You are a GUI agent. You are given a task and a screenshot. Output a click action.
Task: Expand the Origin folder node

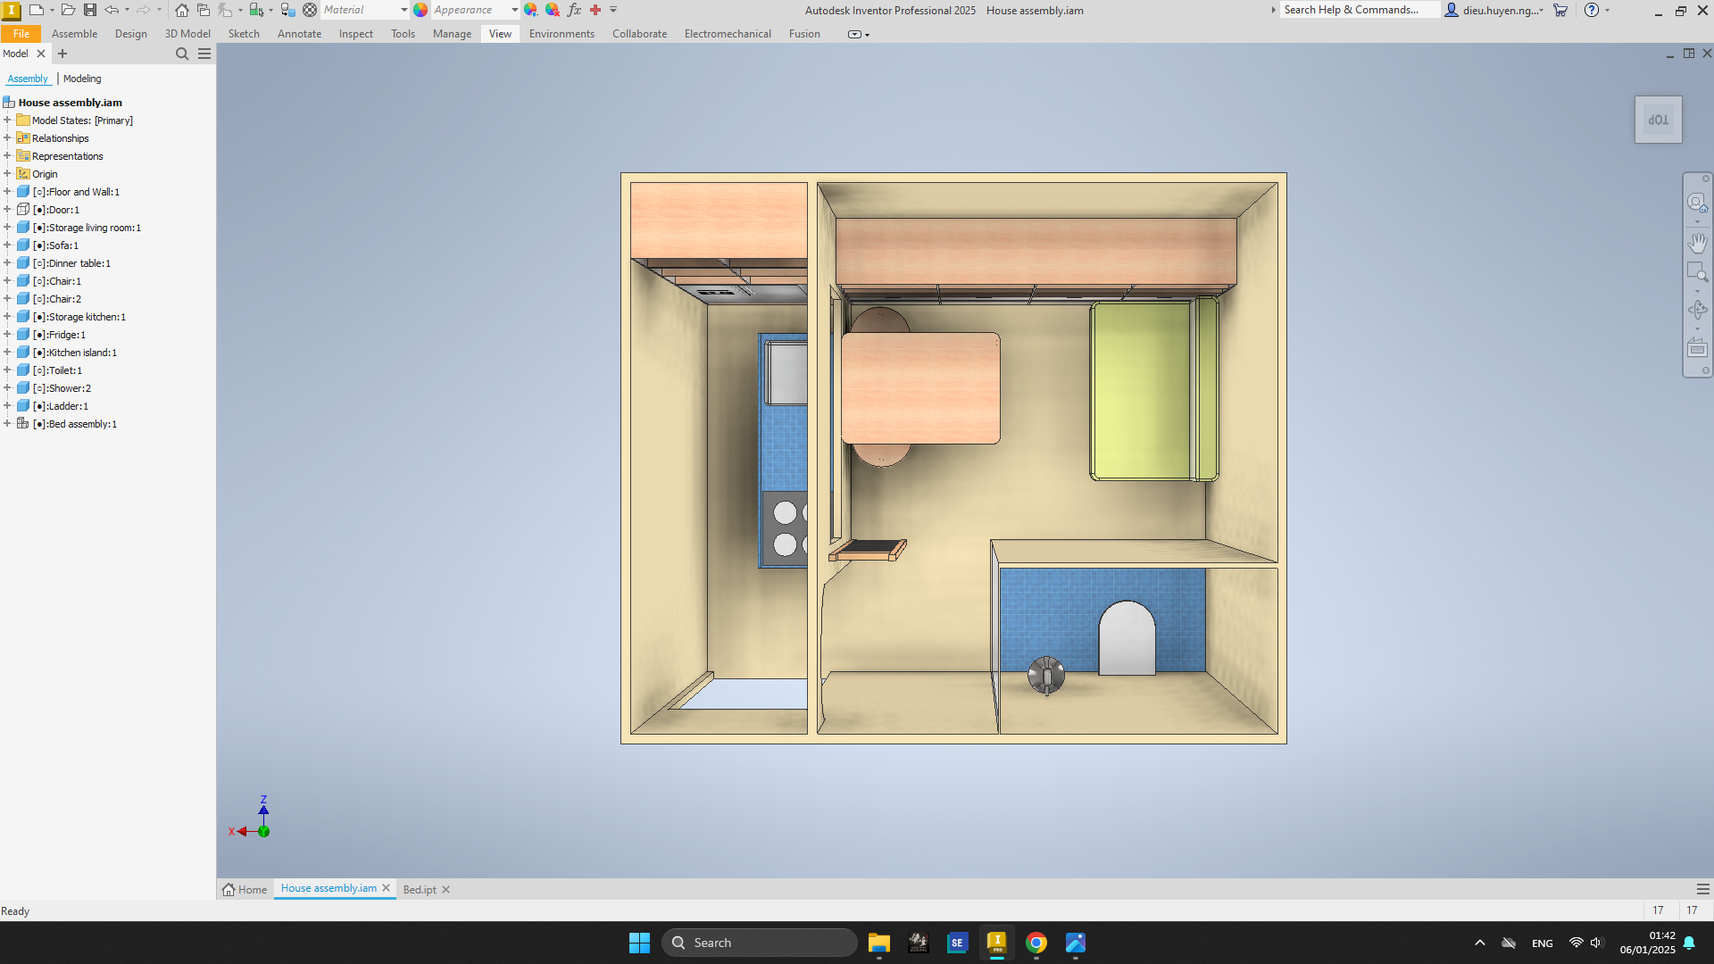point(7,174)
